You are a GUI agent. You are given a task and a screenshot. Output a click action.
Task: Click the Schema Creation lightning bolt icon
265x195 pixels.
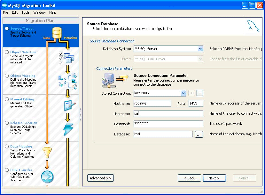point(68,129)
